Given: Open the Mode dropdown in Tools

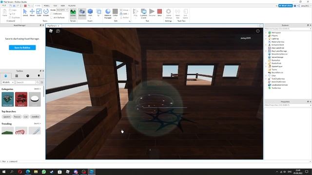Looking at the screenshot, I should [x=62, y=10].
